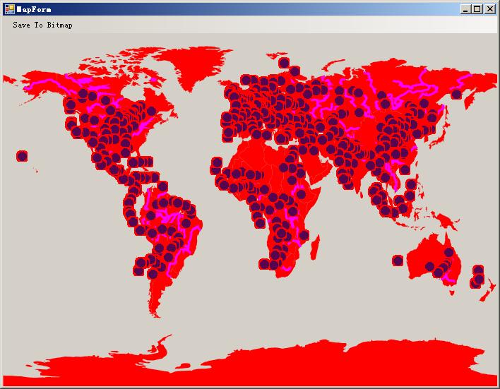
Task: Click the MapForm title bar text
Action: click(34, 10)
